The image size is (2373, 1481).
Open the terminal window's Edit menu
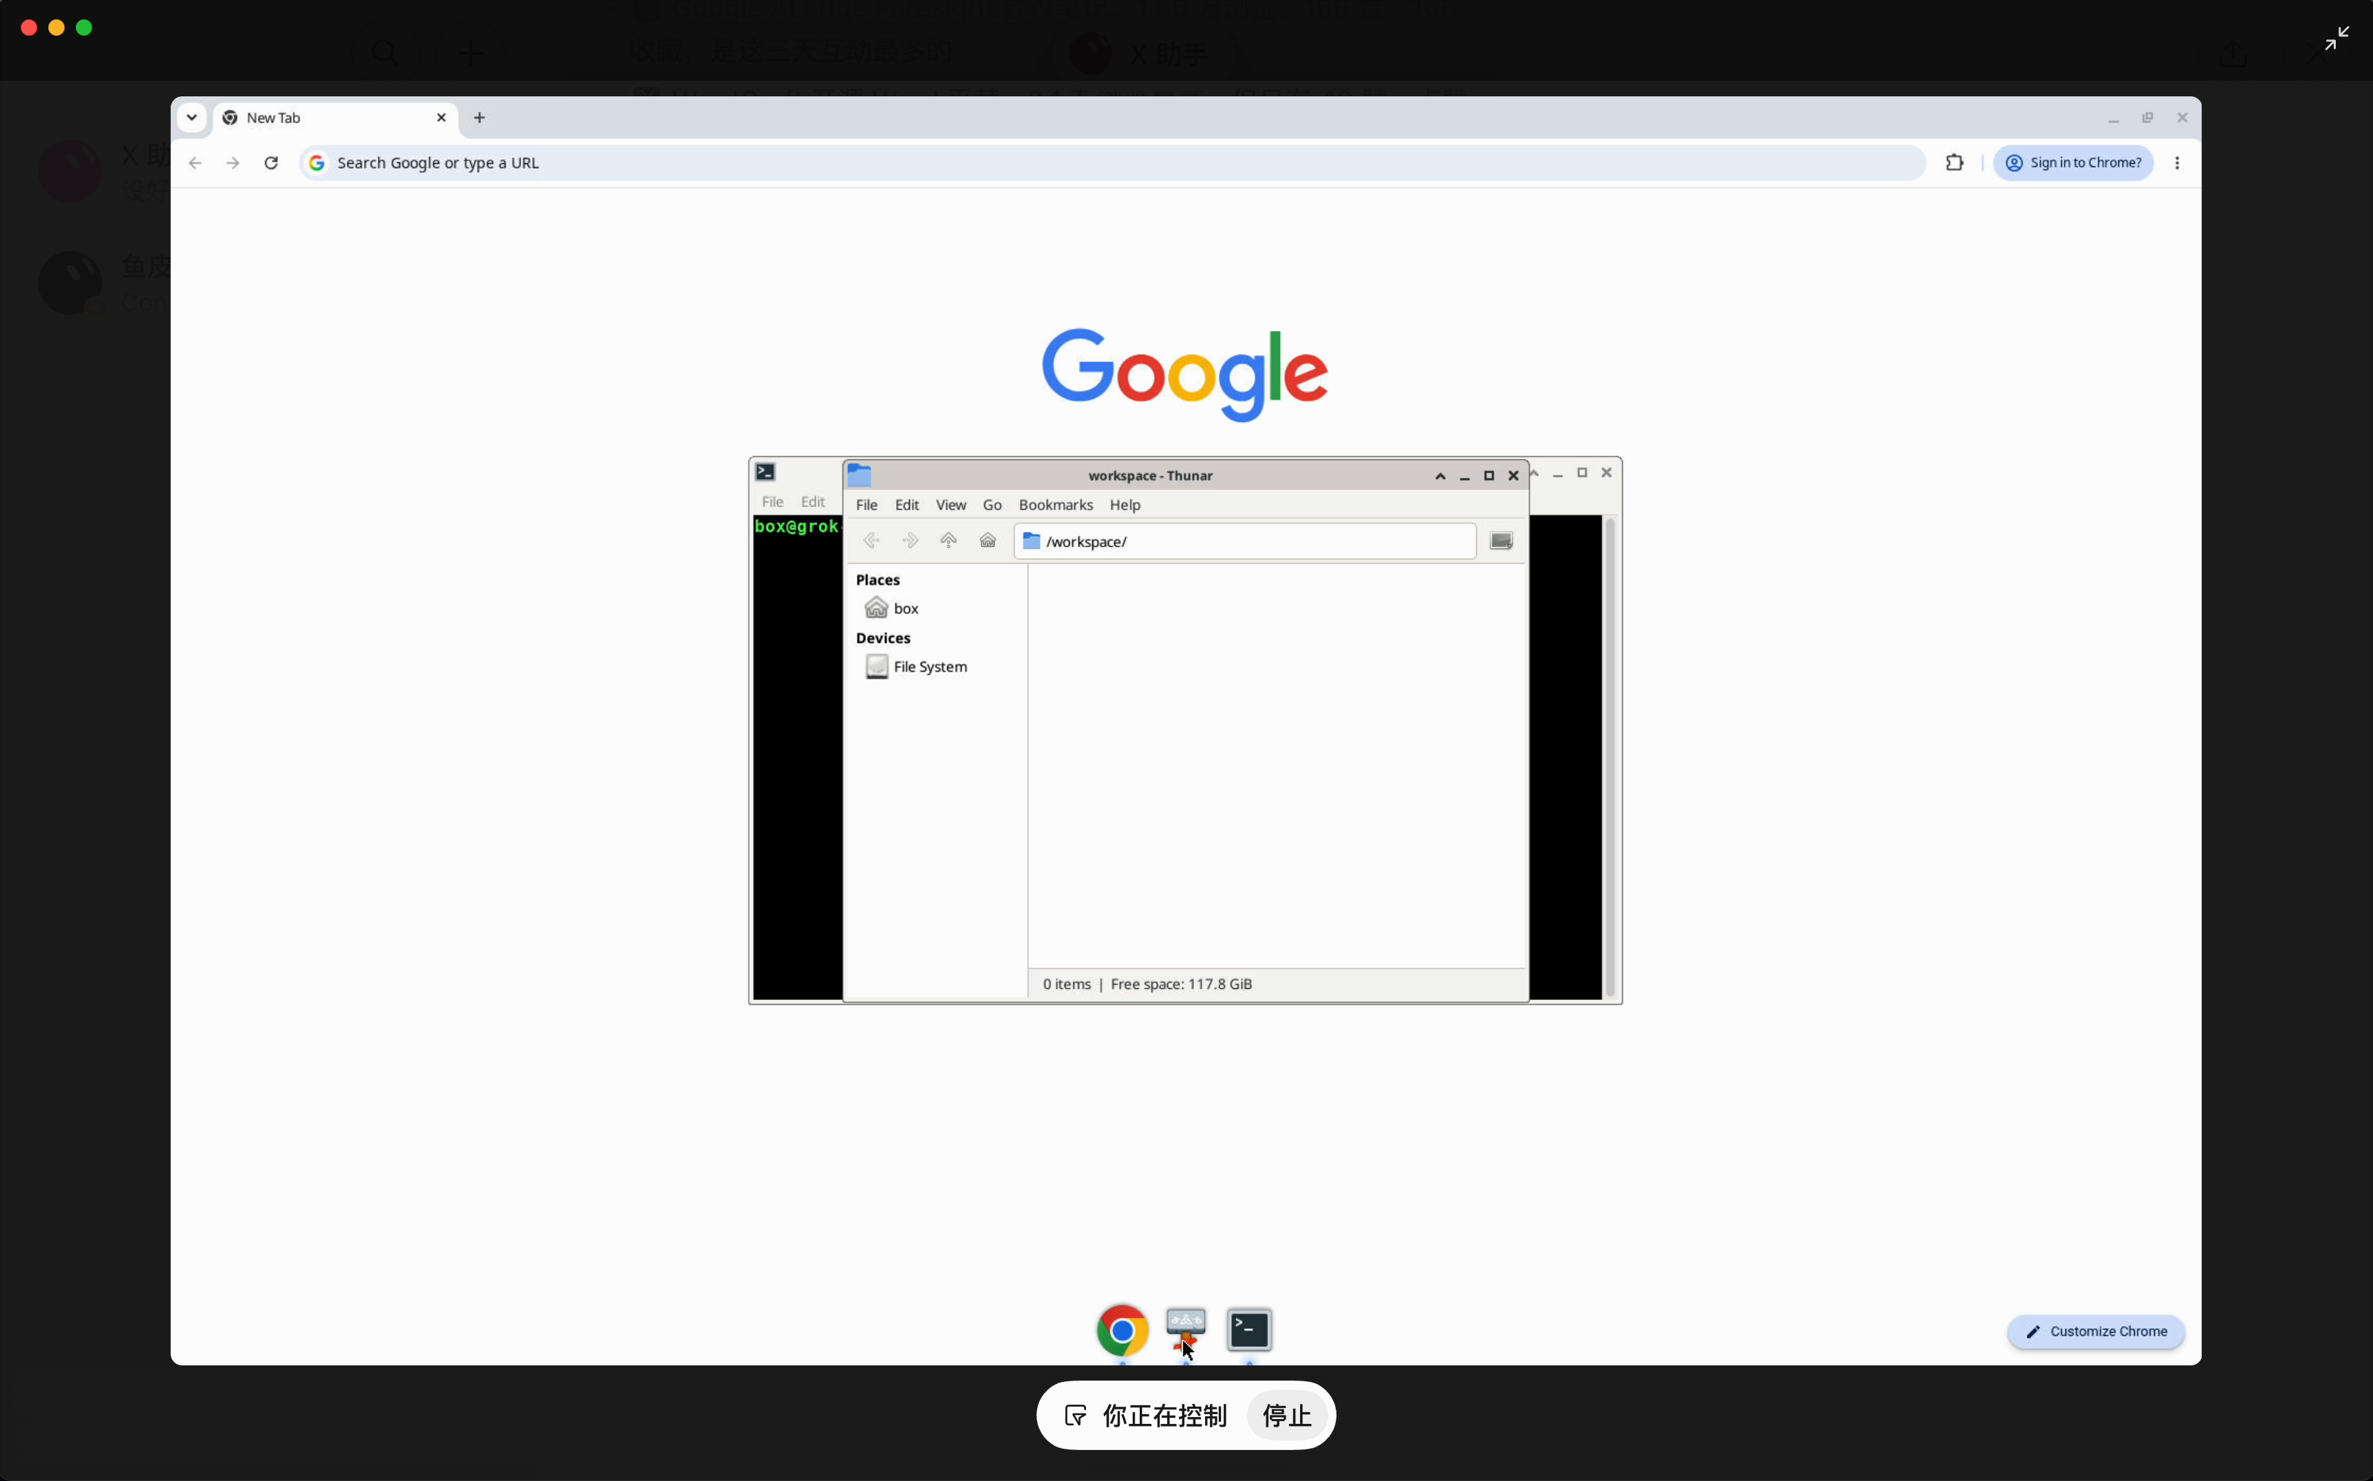click(x=813, y=502)
